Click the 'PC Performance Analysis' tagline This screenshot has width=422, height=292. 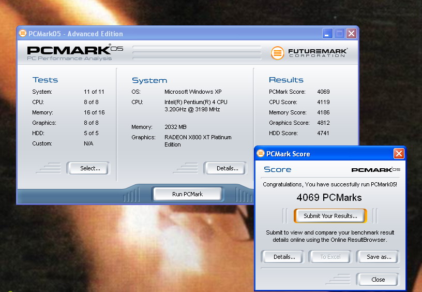(69, 59)
